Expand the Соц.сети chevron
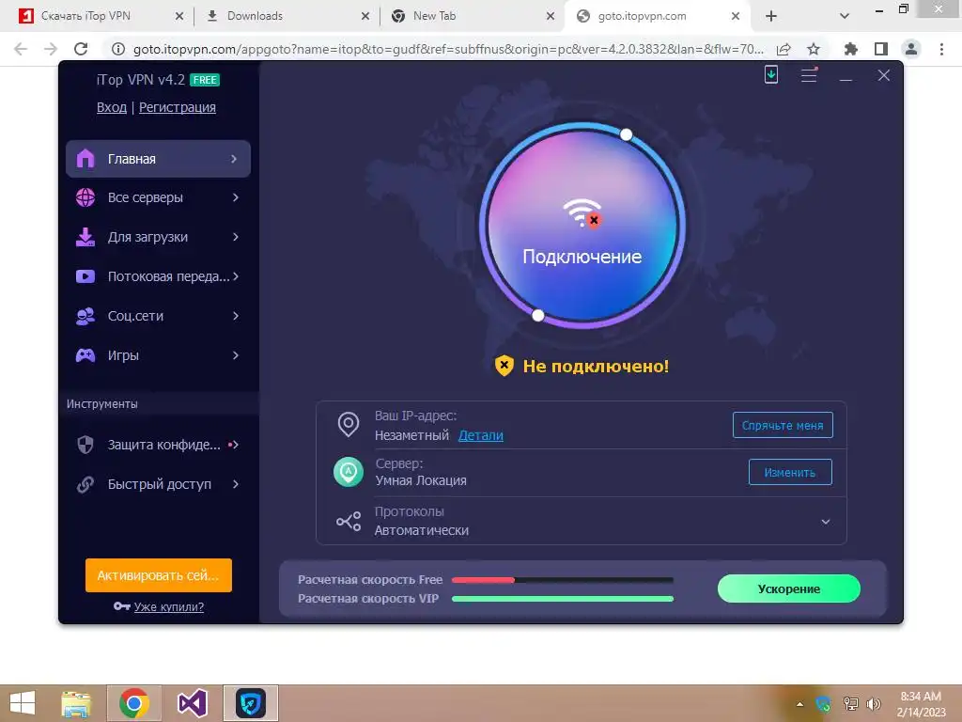This screenshot has height=722, width=962. pyautogui.click(x=236, y=316)
